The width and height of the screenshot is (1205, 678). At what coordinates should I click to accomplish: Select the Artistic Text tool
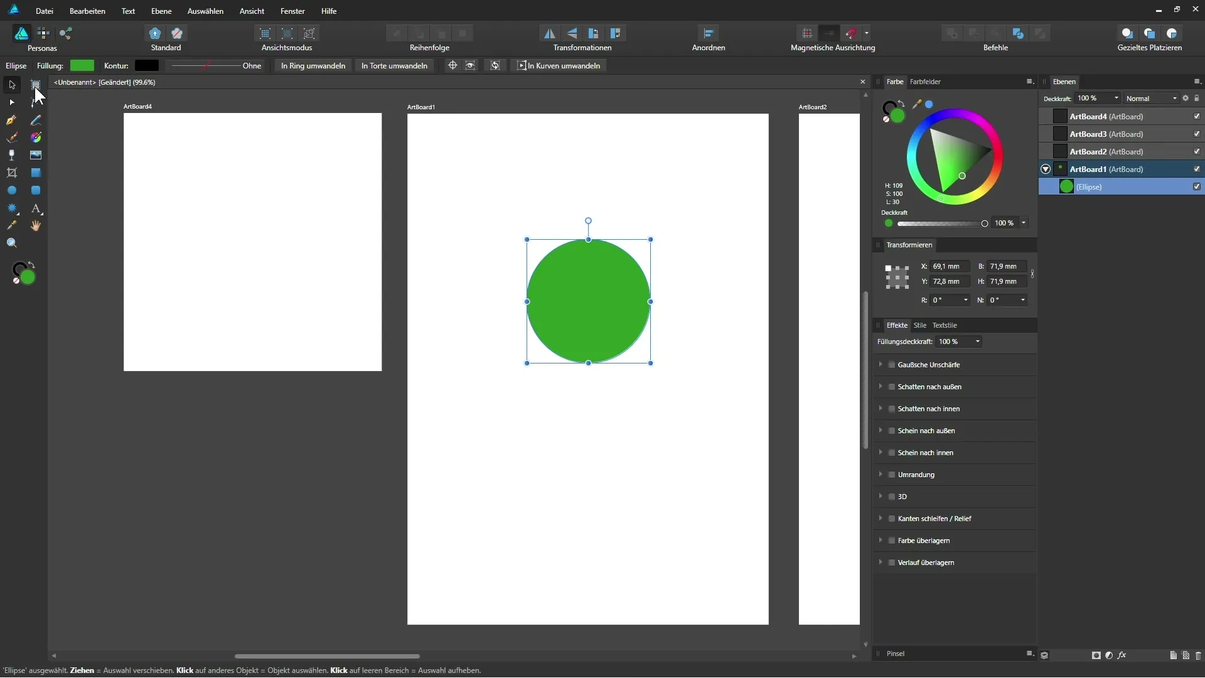point(36,208)
